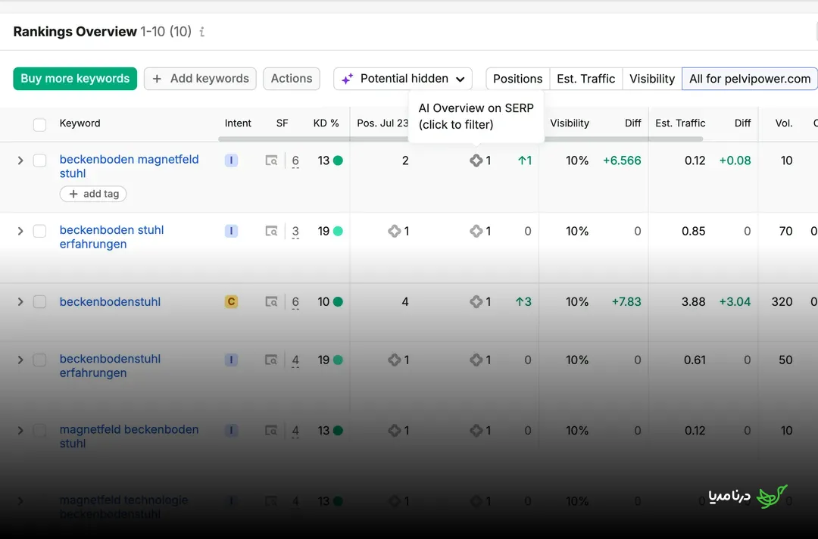Open keyword link beckenboden stuhl erfahrungen
The height and width of the screenshot is (539, 818).
pos(111,237)
